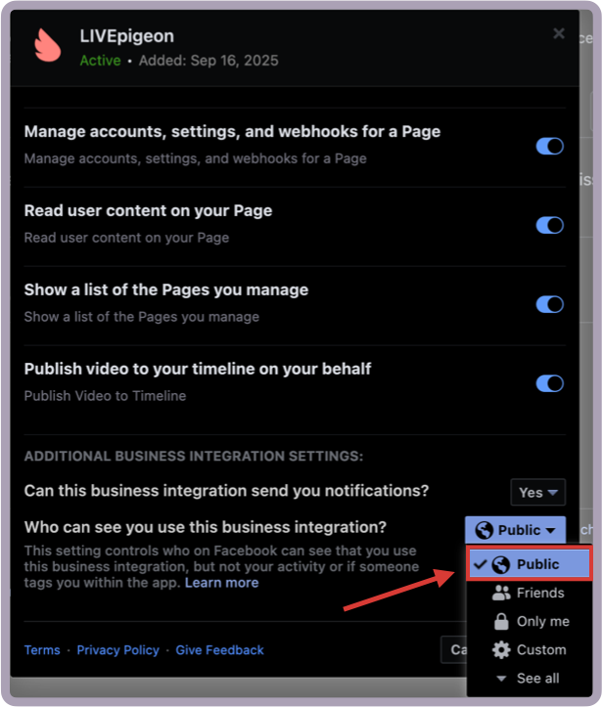Click the Friends people icon

(x=501, y=593)
